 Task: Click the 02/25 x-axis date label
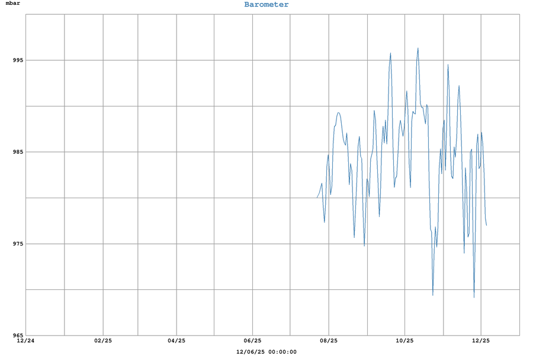[103, 341]
